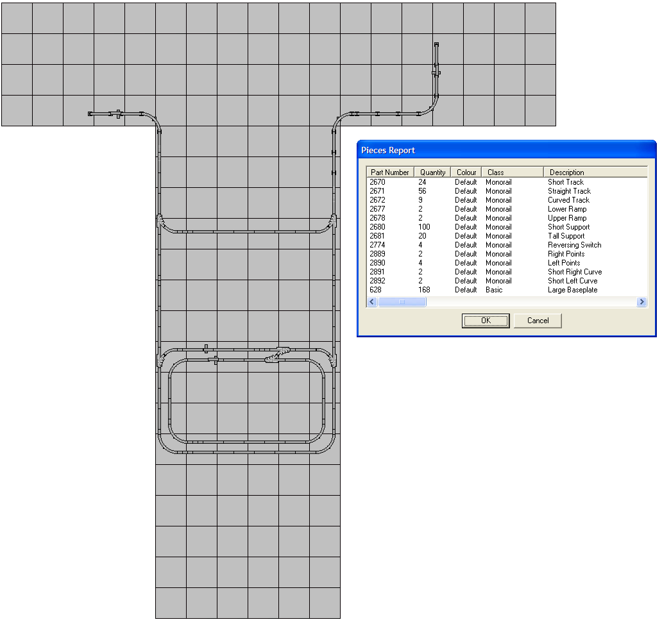Click the Short Support description
662x622 pixels.
[x=569, y=227]
